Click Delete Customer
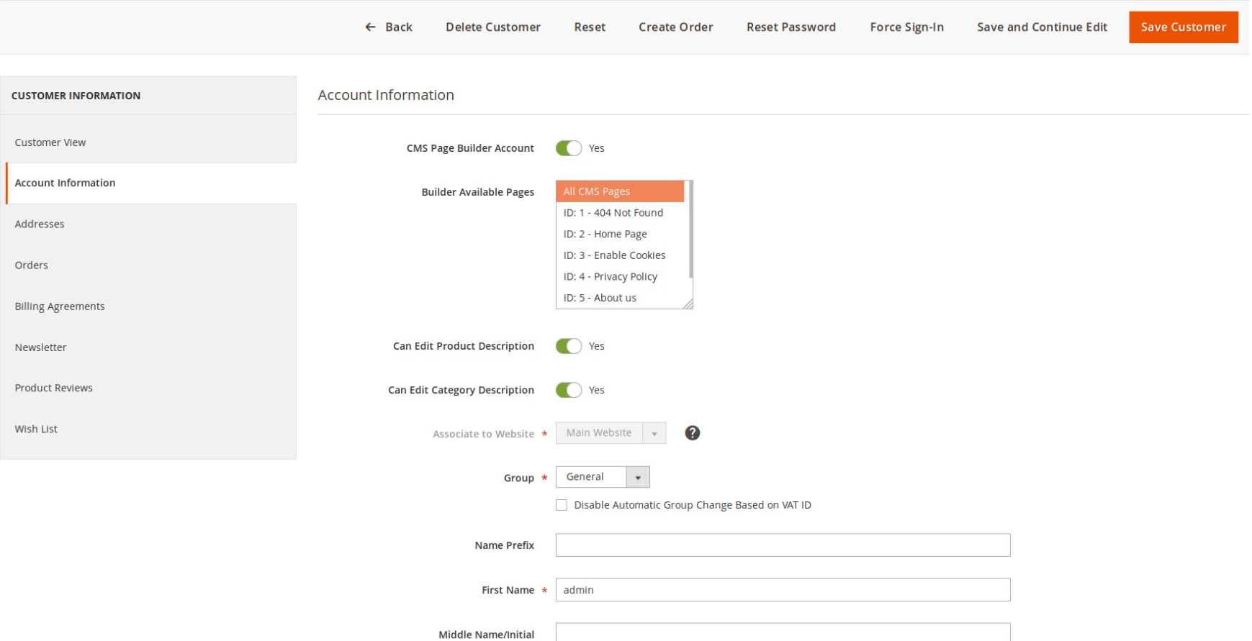The width and height of the screenshot is (1252, 641). click(x=493, y=27)
